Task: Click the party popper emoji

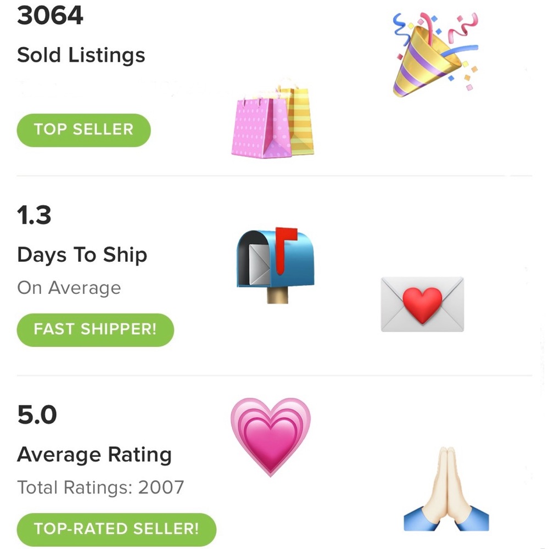Action: pyautogui.click(x=435, y=54)
